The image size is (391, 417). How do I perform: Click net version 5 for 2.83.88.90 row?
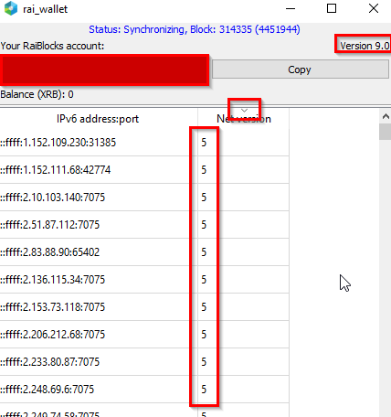(x=204, y=252)
